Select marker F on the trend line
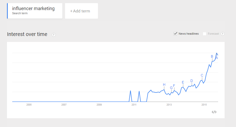 tap(174, 86)
